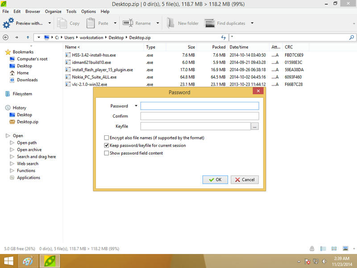Image resolution: width=357 pixels, height=268 pixels.
Task: Open the Rename dropdown arrow
Action: pos(158,23)
